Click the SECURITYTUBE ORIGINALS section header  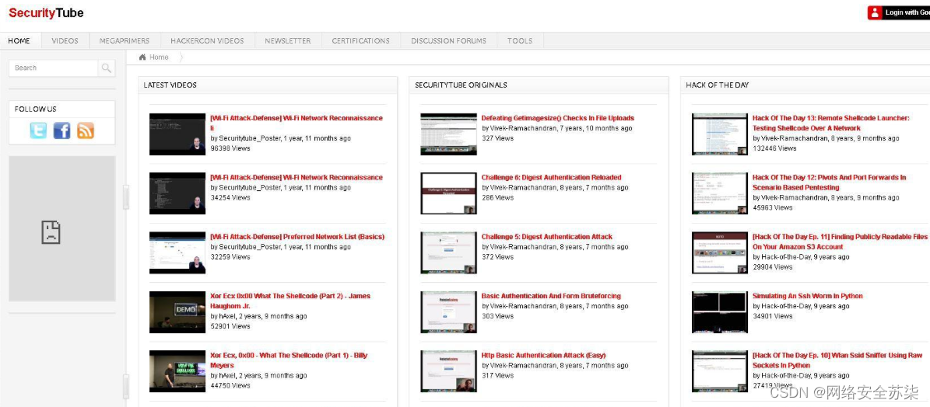pyautogui.click(x=461, y=85)
